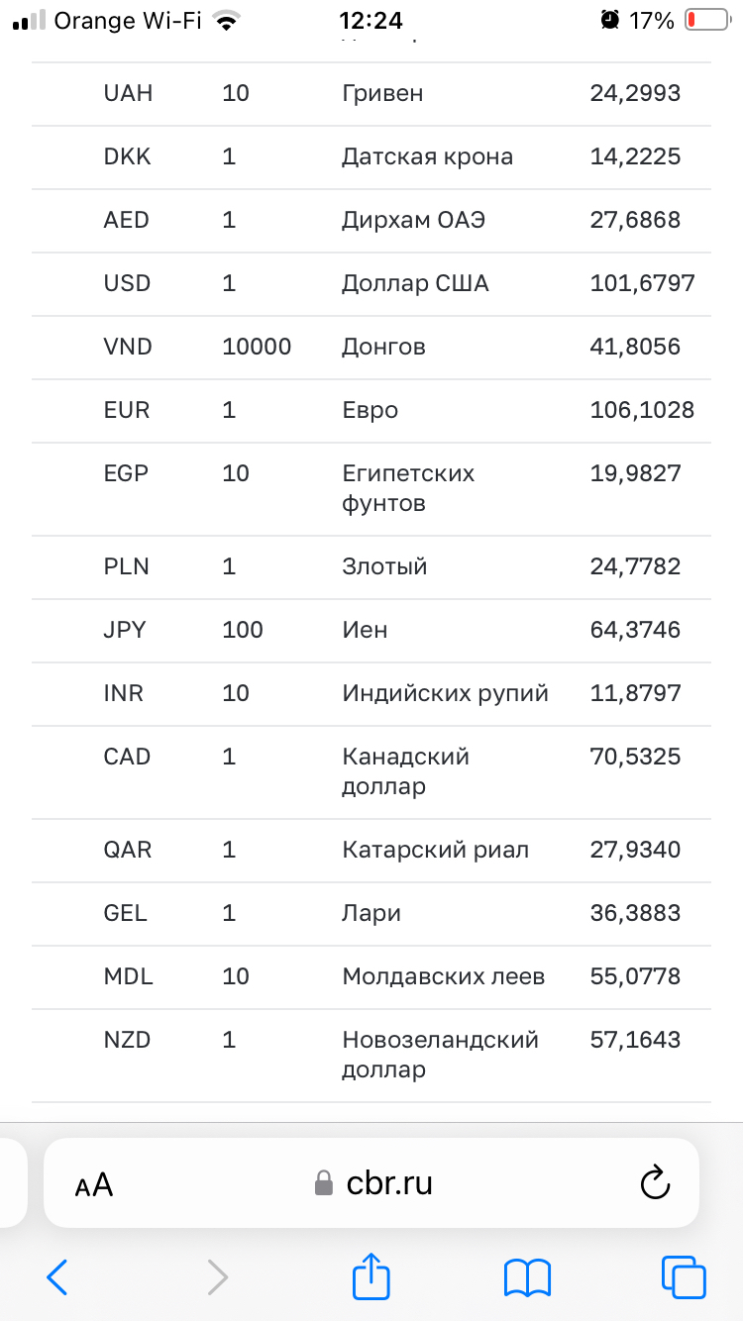
Task: Tap the padlock icon beside cbr.ru
Action: [x=323, y=1183]
